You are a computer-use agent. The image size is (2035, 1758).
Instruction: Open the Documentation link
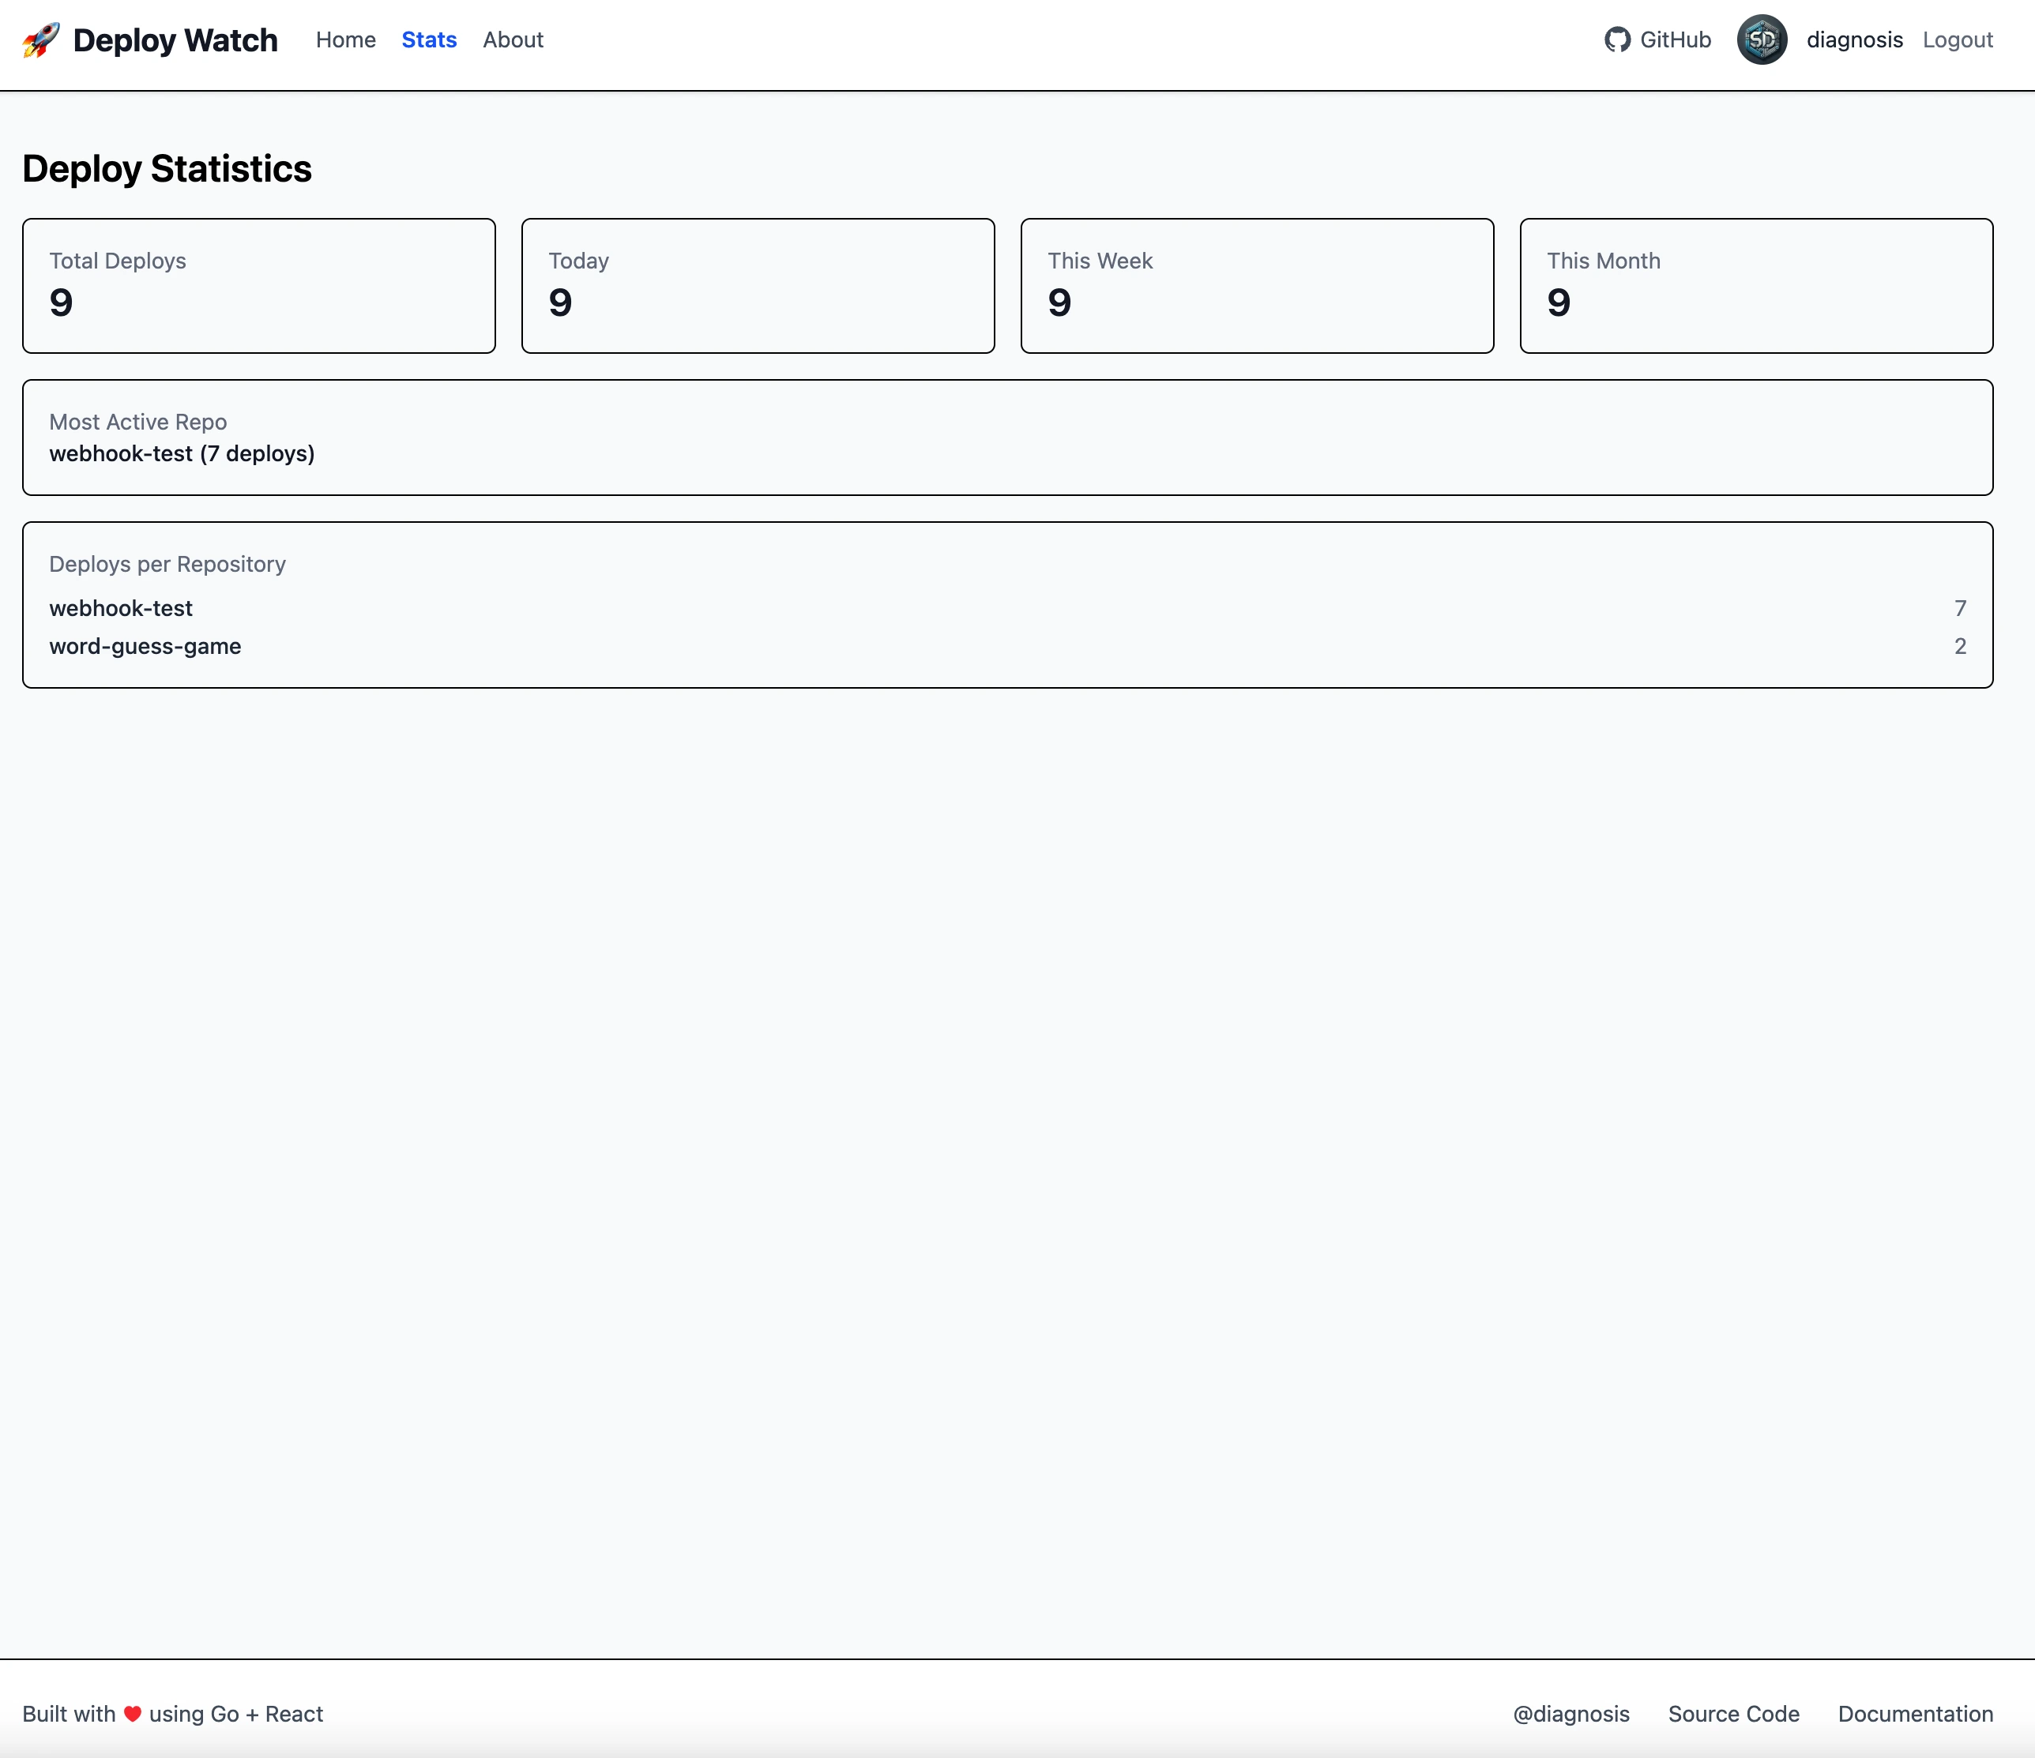coord(1913,1713)
